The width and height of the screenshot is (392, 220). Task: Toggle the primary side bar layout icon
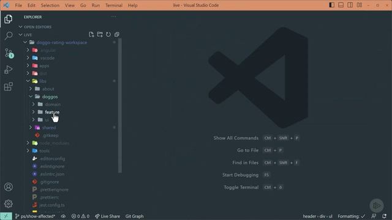pos(331,5)
